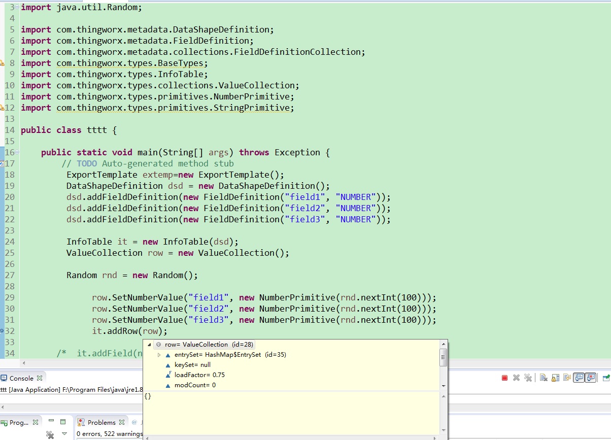Click the ExportTemplate extemp declaration on line 18

(x=175, y=175)
